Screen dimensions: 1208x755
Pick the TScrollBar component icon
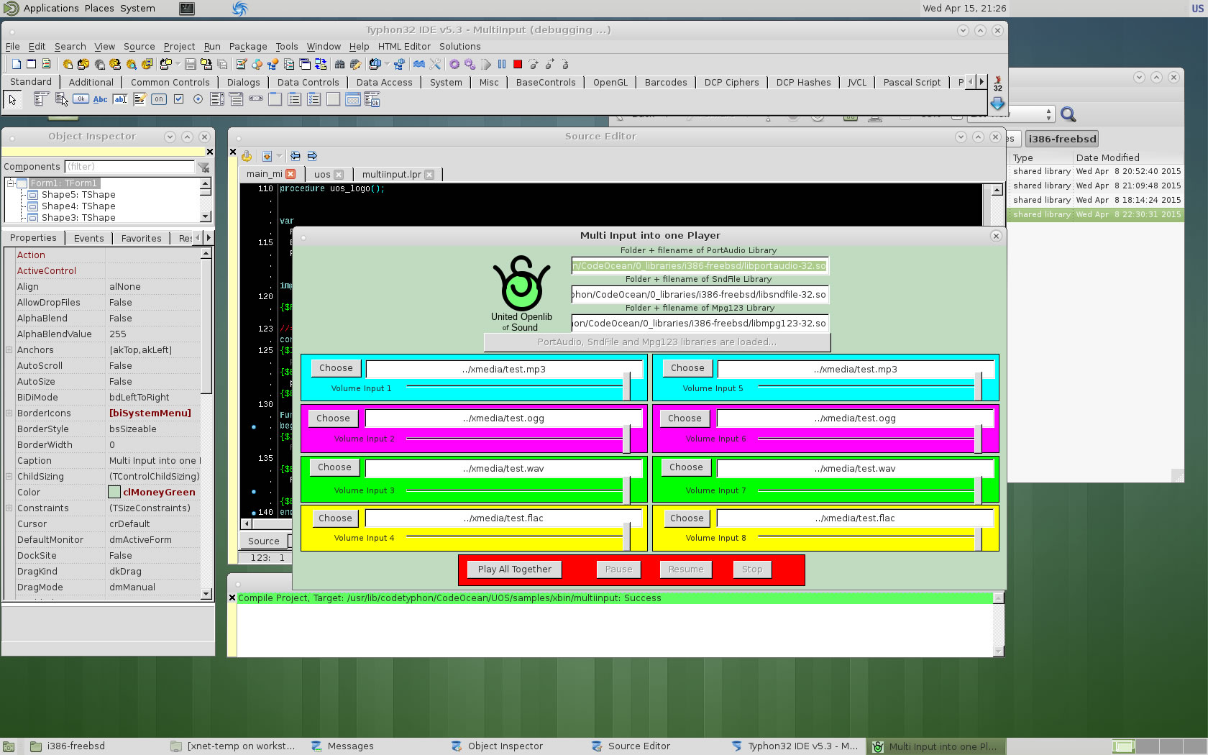[256, 99]
